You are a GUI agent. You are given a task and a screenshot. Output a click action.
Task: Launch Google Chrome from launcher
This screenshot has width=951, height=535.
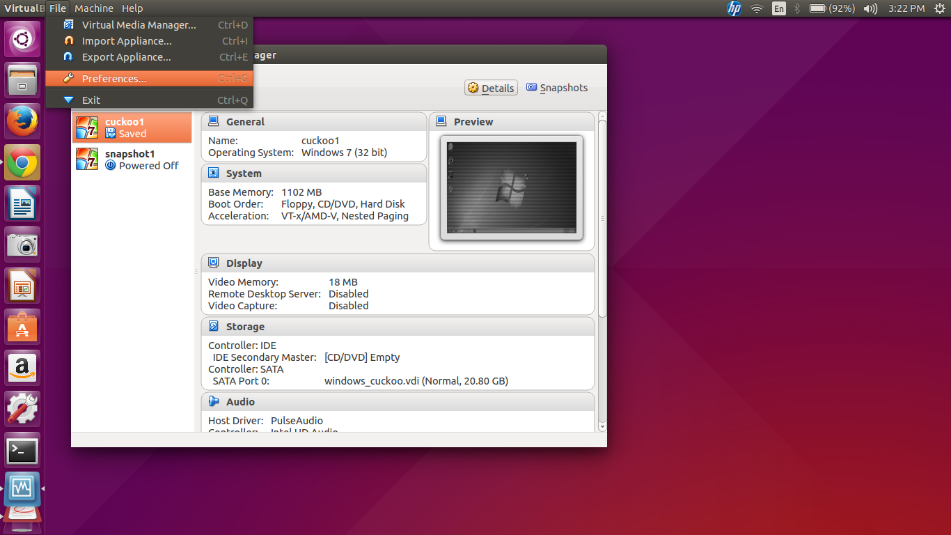tap(22, 163)
